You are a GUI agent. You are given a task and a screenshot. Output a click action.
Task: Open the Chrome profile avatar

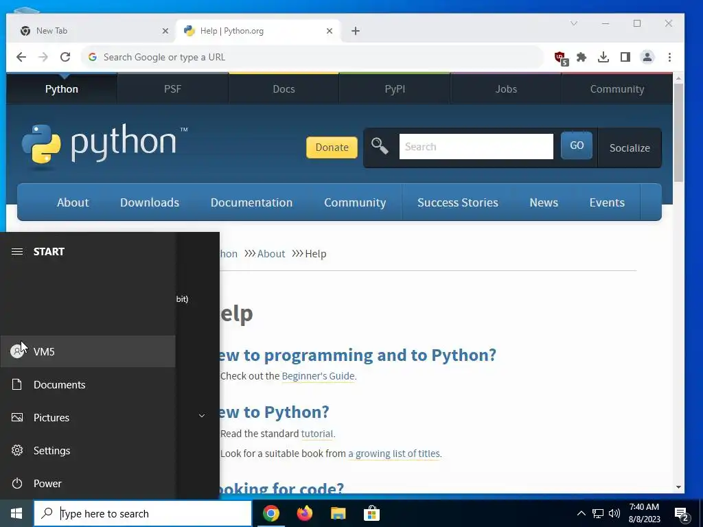coord(647,58)
